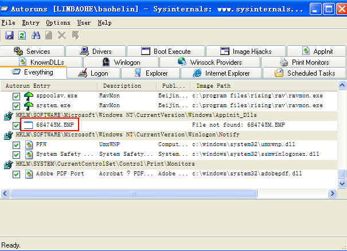Switch to the Winsock Providers tab

[209, 62]
